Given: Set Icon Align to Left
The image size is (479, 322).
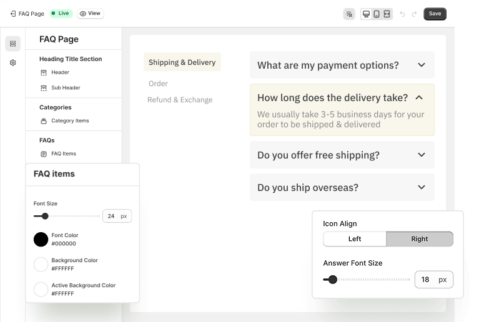Looking at the screenshot, I should tap(355, 239).
